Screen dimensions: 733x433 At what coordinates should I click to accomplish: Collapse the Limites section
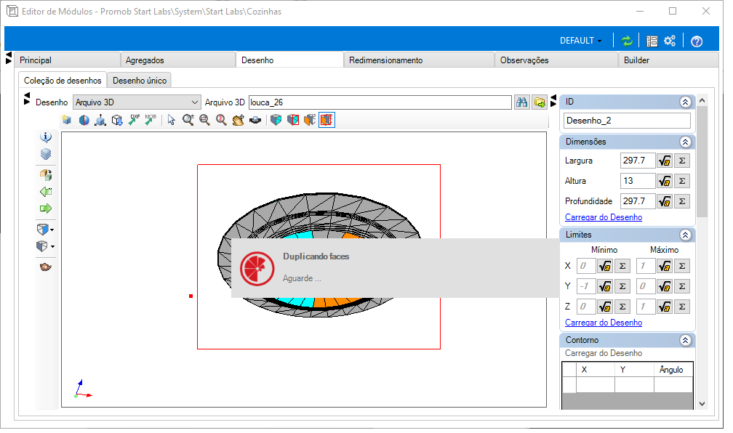pos(685,235)
